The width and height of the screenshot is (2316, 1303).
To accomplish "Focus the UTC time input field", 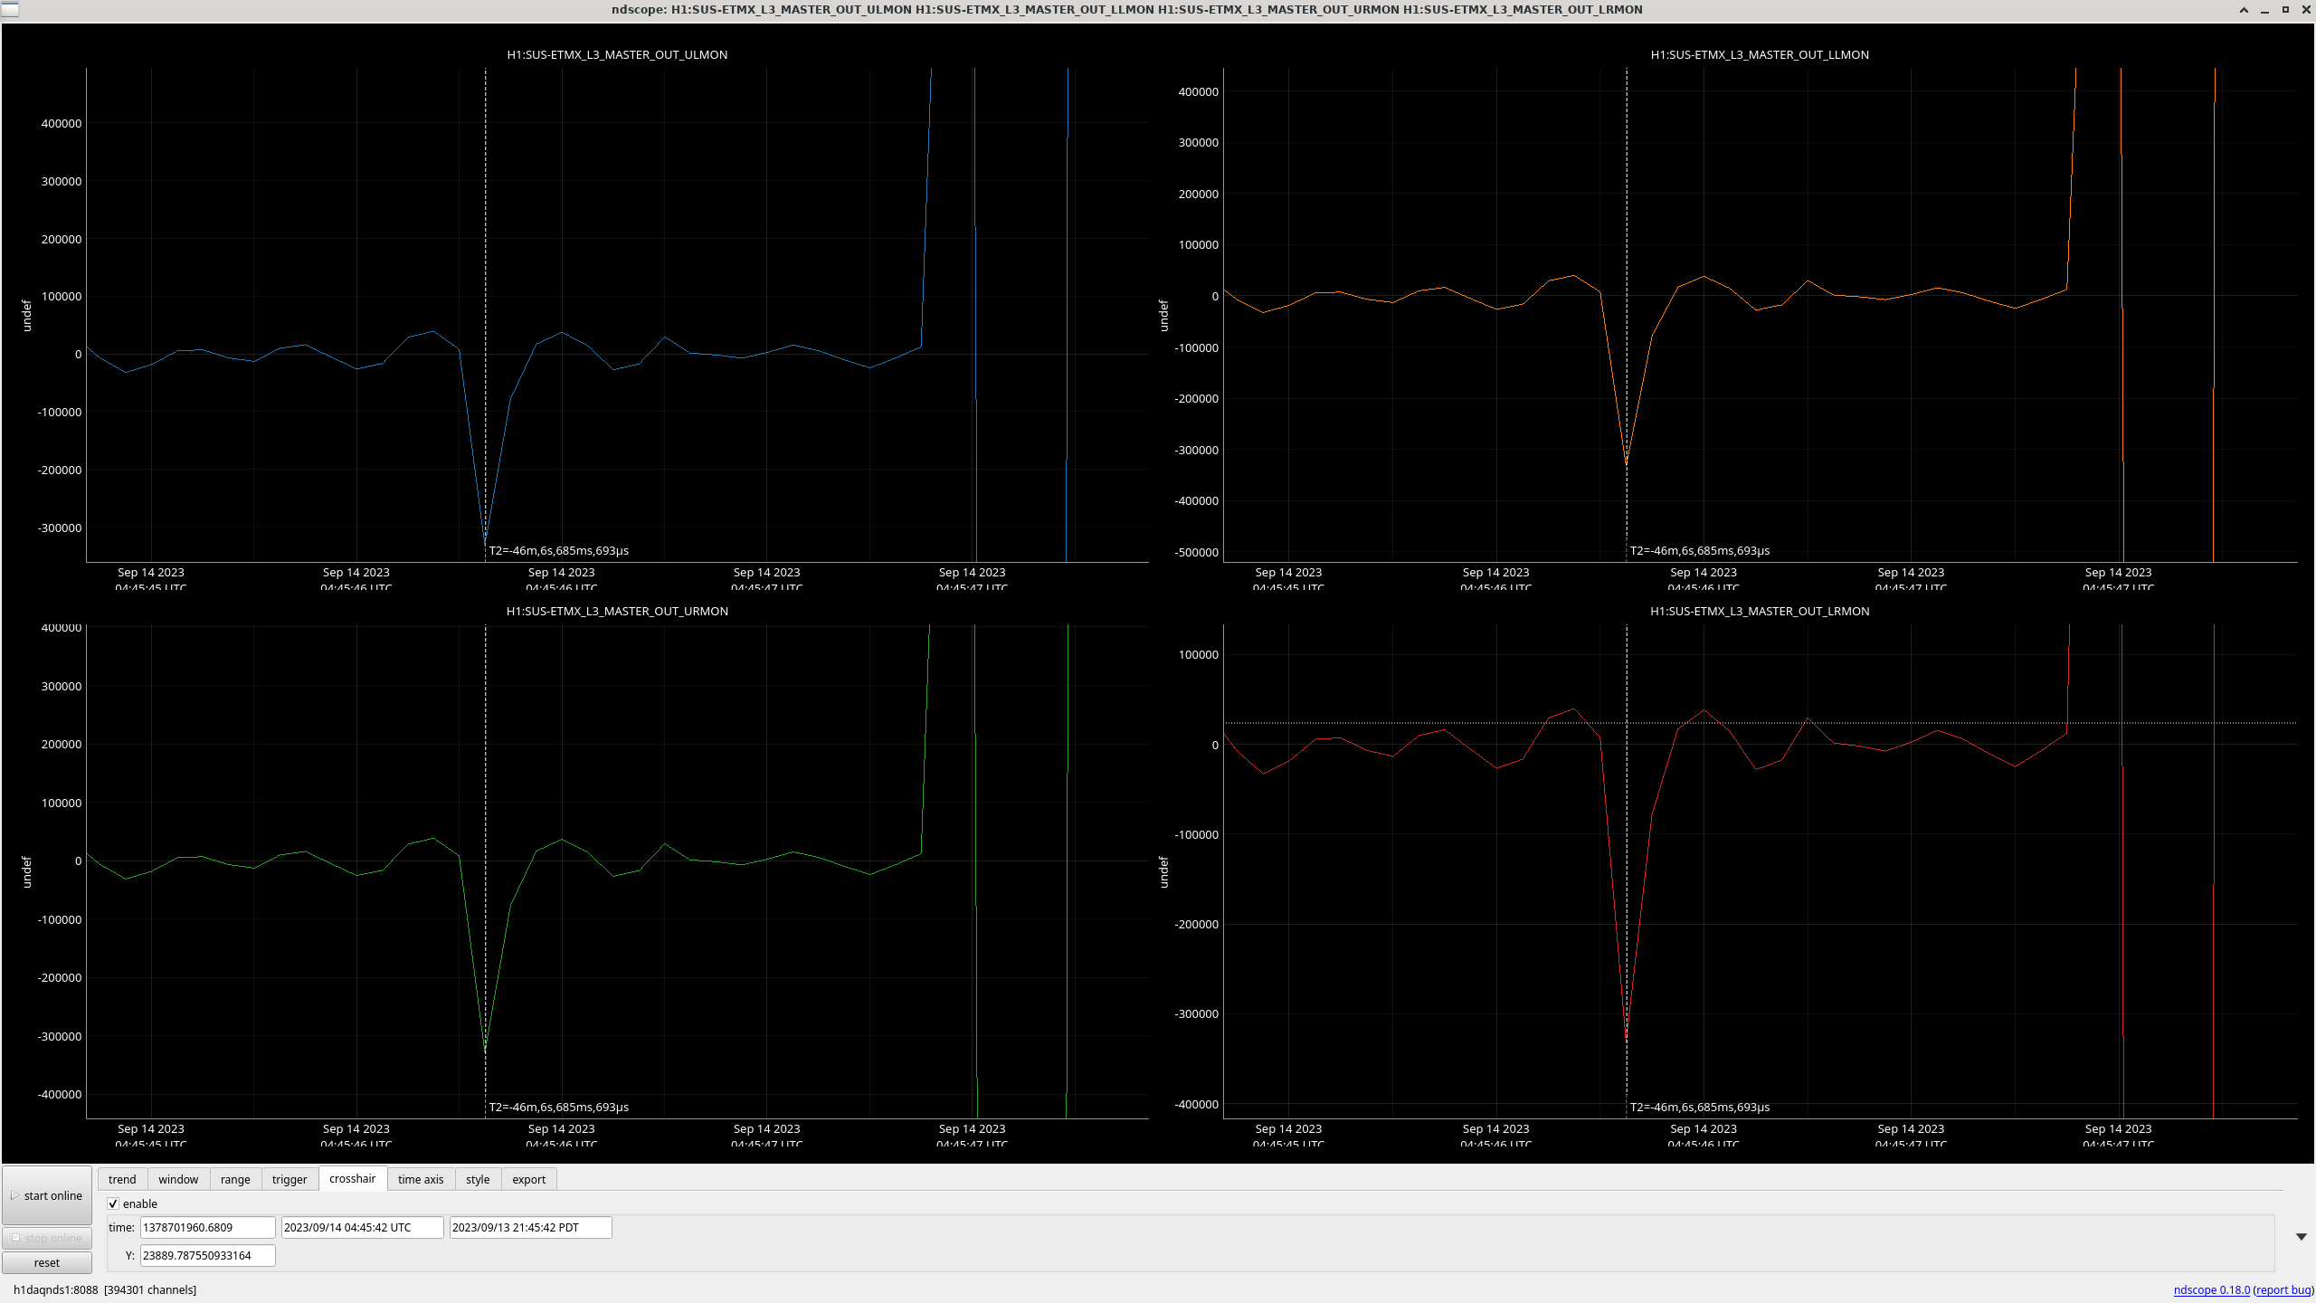I will point(362,1227).
